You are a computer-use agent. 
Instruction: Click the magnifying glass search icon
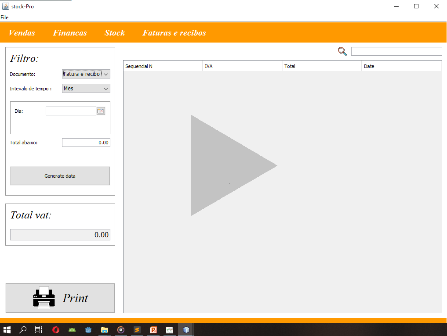[342, 51]
